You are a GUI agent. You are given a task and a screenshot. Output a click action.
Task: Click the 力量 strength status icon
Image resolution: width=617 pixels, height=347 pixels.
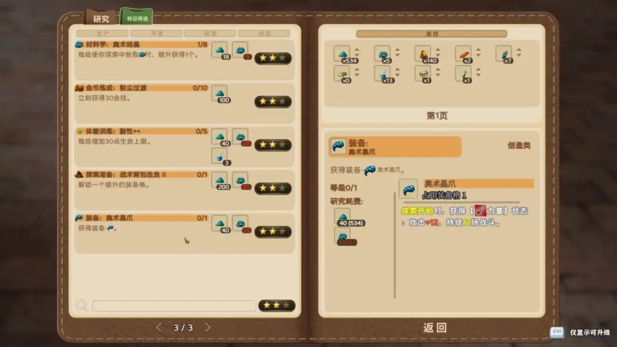tap(480, 211)
